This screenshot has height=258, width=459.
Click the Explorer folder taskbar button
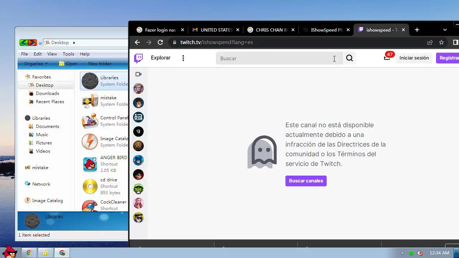point(46,253)
